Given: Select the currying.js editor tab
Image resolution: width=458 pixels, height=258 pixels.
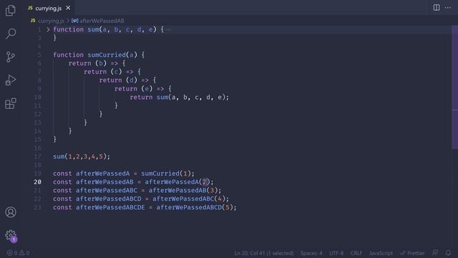Looking at the screenshot, I should 49,8.
